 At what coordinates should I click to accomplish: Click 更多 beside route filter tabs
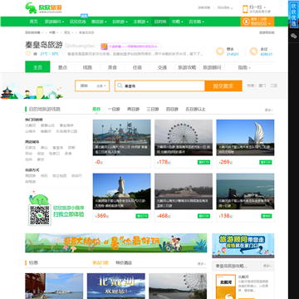tap(269, 110)
